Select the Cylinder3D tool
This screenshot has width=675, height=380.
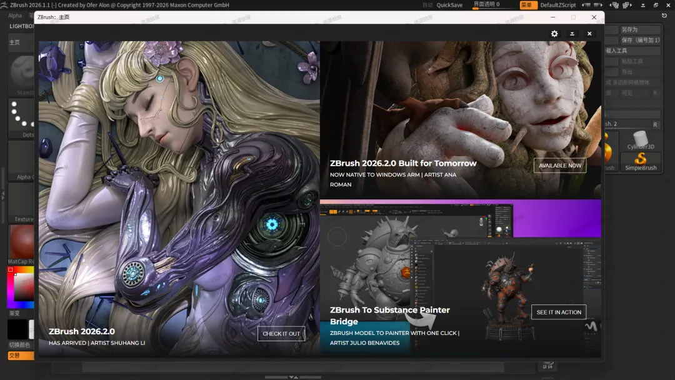(x=641, y=140)
